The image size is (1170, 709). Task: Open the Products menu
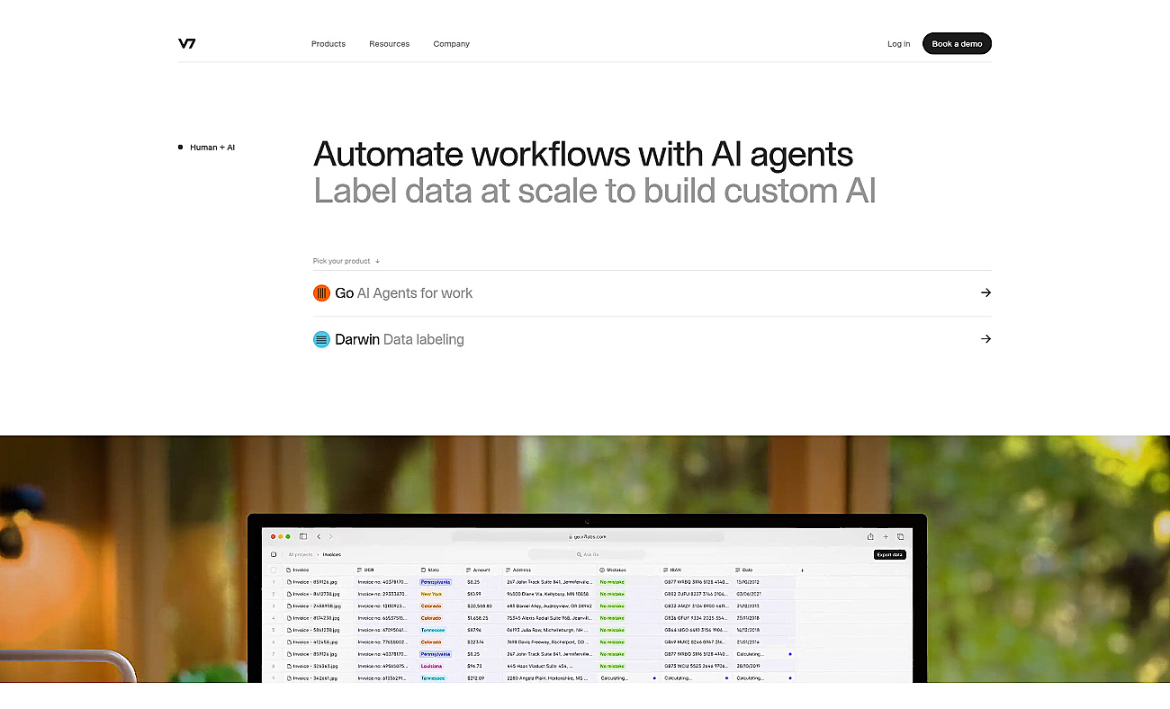point(328,44)
